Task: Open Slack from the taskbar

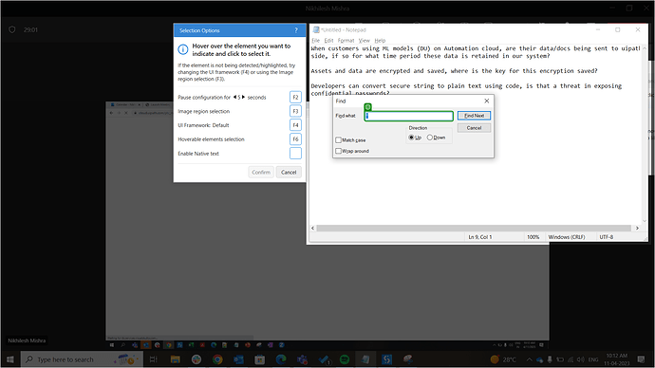Action: click(196, 359)
